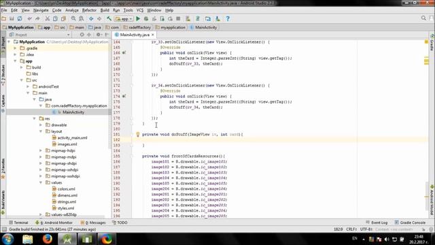Open the Messages tool window
The height and width of the screenshot is (245, 435).
click(x=93, y=223)
